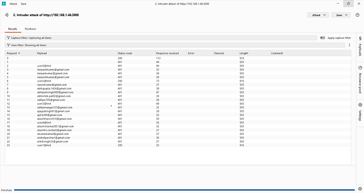Viewport: 364px width, 193px height.
Task: Click the Burp Suite logo icon
Action: 4,4
